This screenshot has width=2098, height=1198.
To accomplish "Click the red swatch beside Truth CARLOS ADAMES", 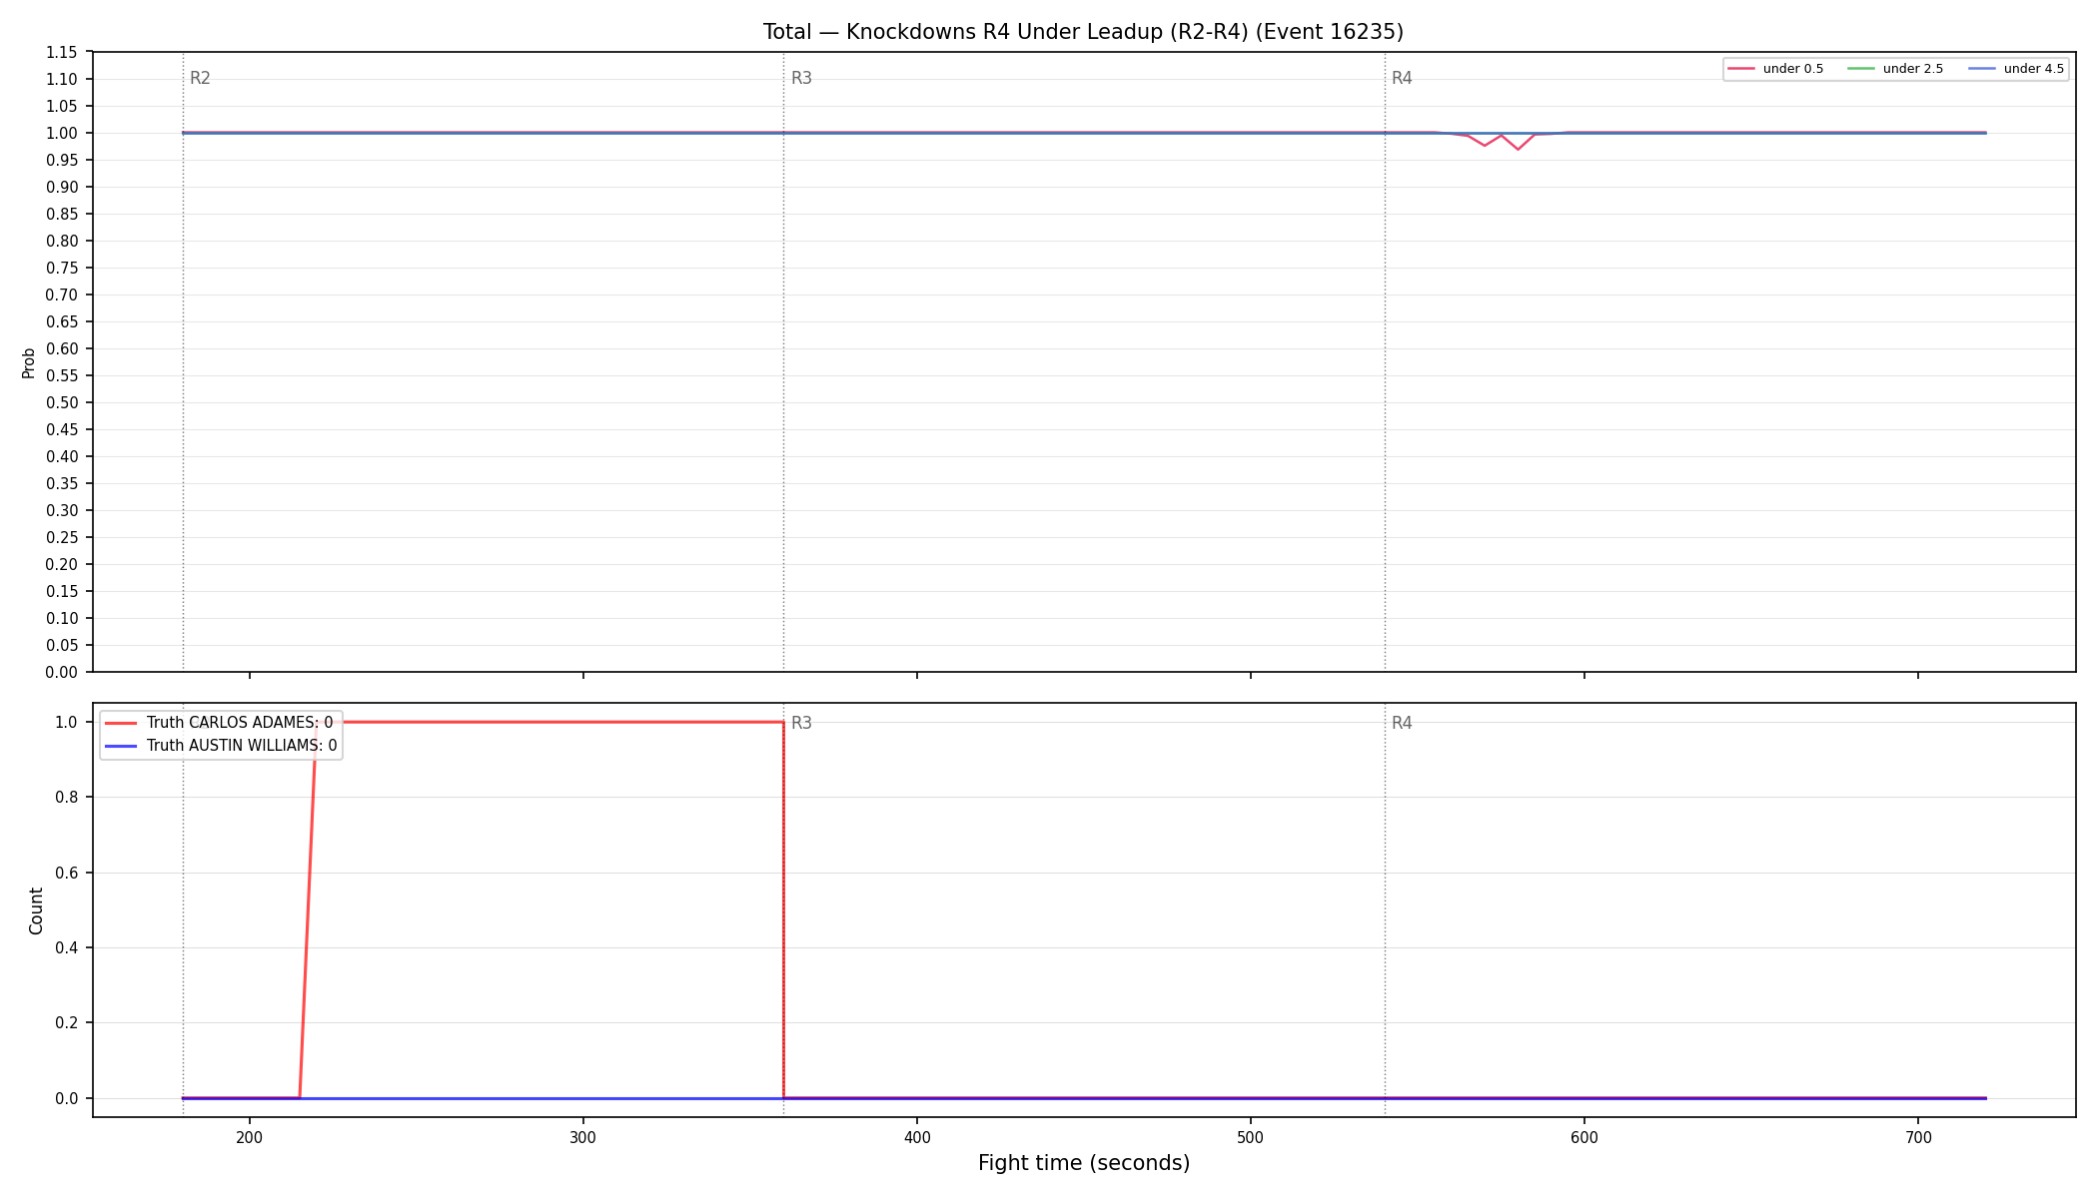I will click(121, 723).
